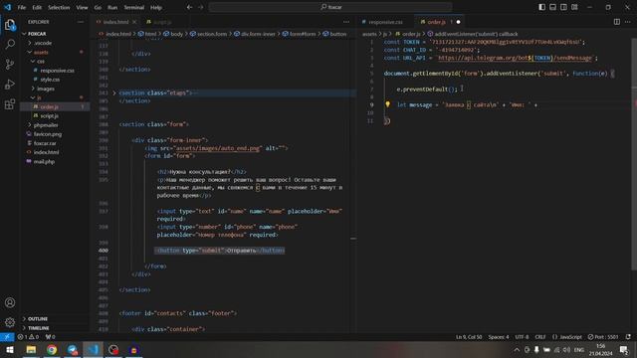
Task: Go back with the navigation arrow
Action: pos(190,7)
